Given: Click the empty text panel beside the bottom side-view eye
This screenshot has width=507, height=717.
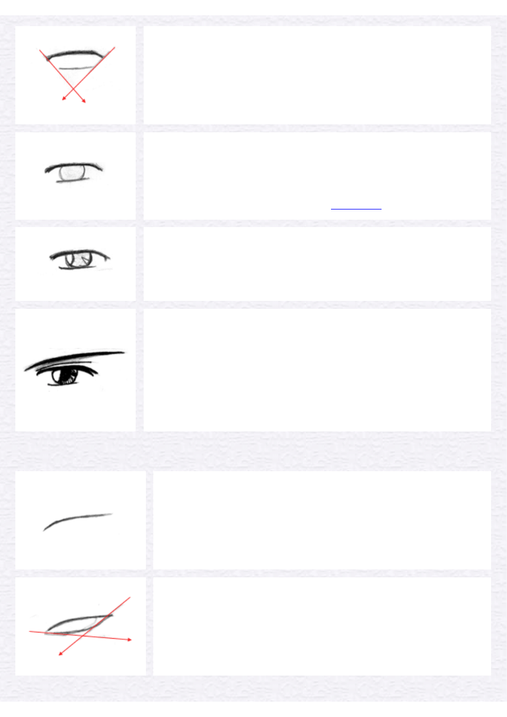Looking at the screenshot, I should [x=322, y=627].
